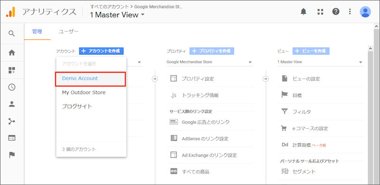Open Audience person icon in sidebar
The width and height of the screenshot is (380, 185).
pyautogui.click(x=11, y=104)
